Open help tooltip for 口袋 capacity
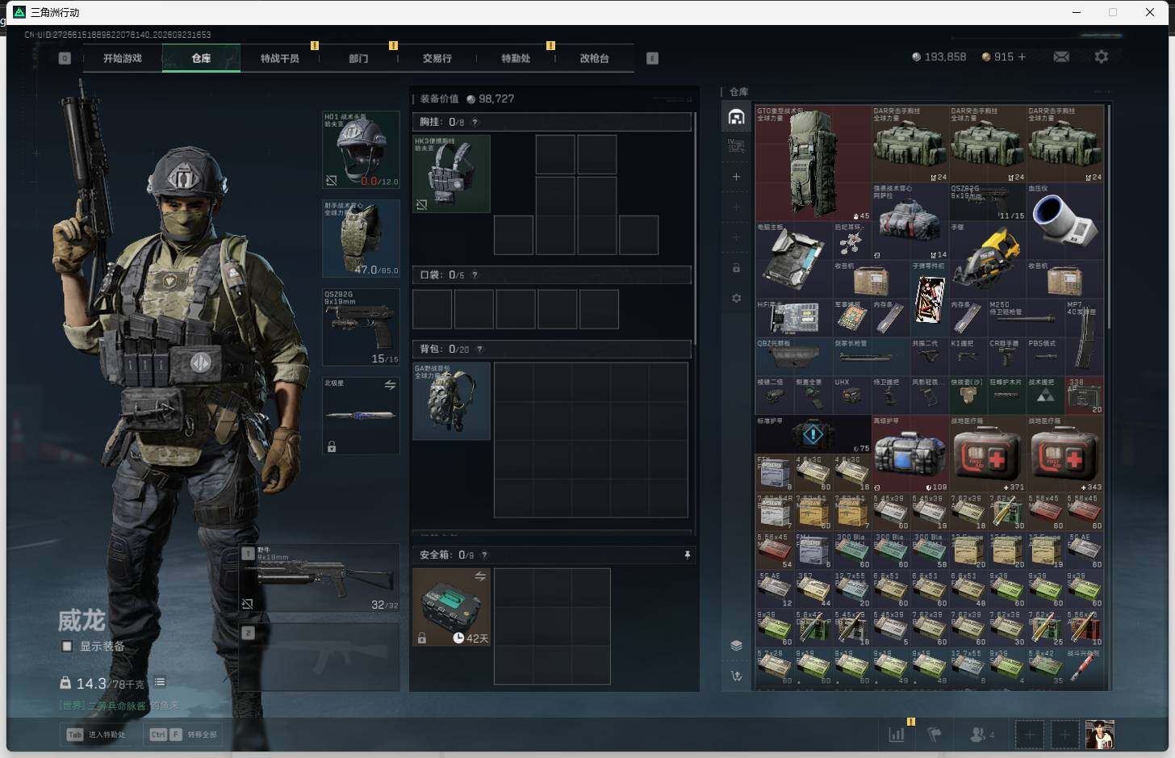Image resolution: width=1175 pixels, height=758 pixels. [x=475, y=275]
